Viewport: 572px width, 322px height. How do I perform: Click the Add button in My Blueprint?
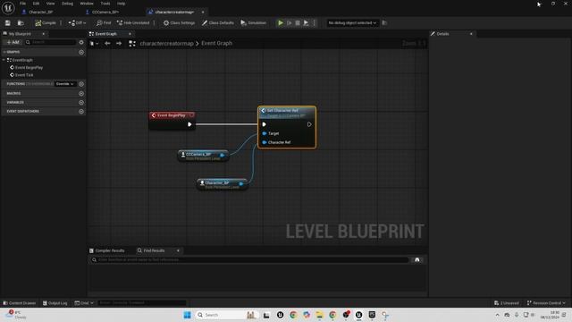pos(13,42)
